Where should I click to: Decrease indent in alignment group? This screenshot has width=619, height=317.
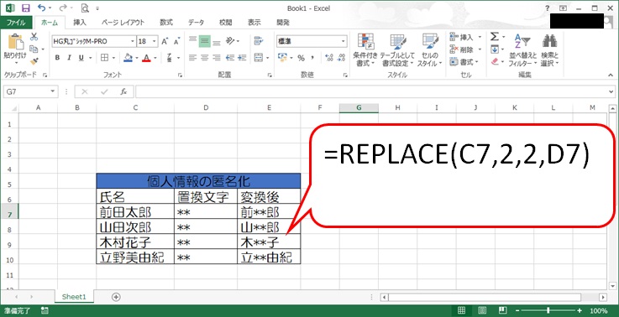pyautogui.click(x=230, y=58)
